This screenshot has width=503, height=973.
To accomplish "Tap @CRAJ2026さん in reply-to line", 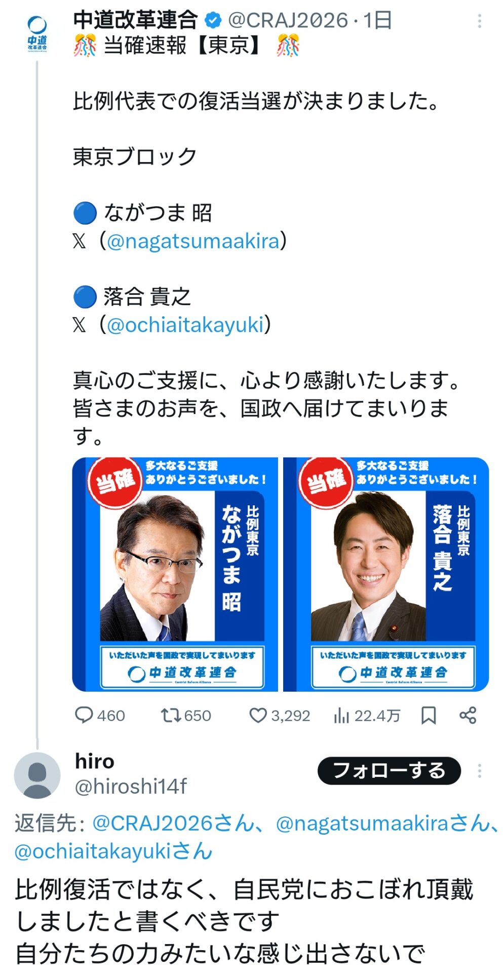I will 173,823.
